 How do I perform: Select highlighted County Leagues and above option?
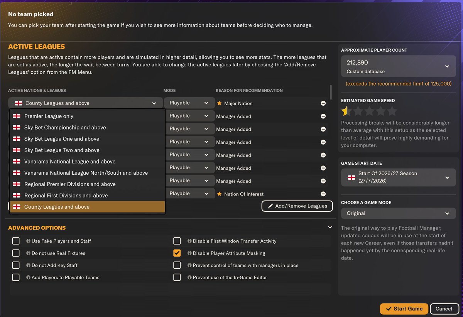[88, 207]
